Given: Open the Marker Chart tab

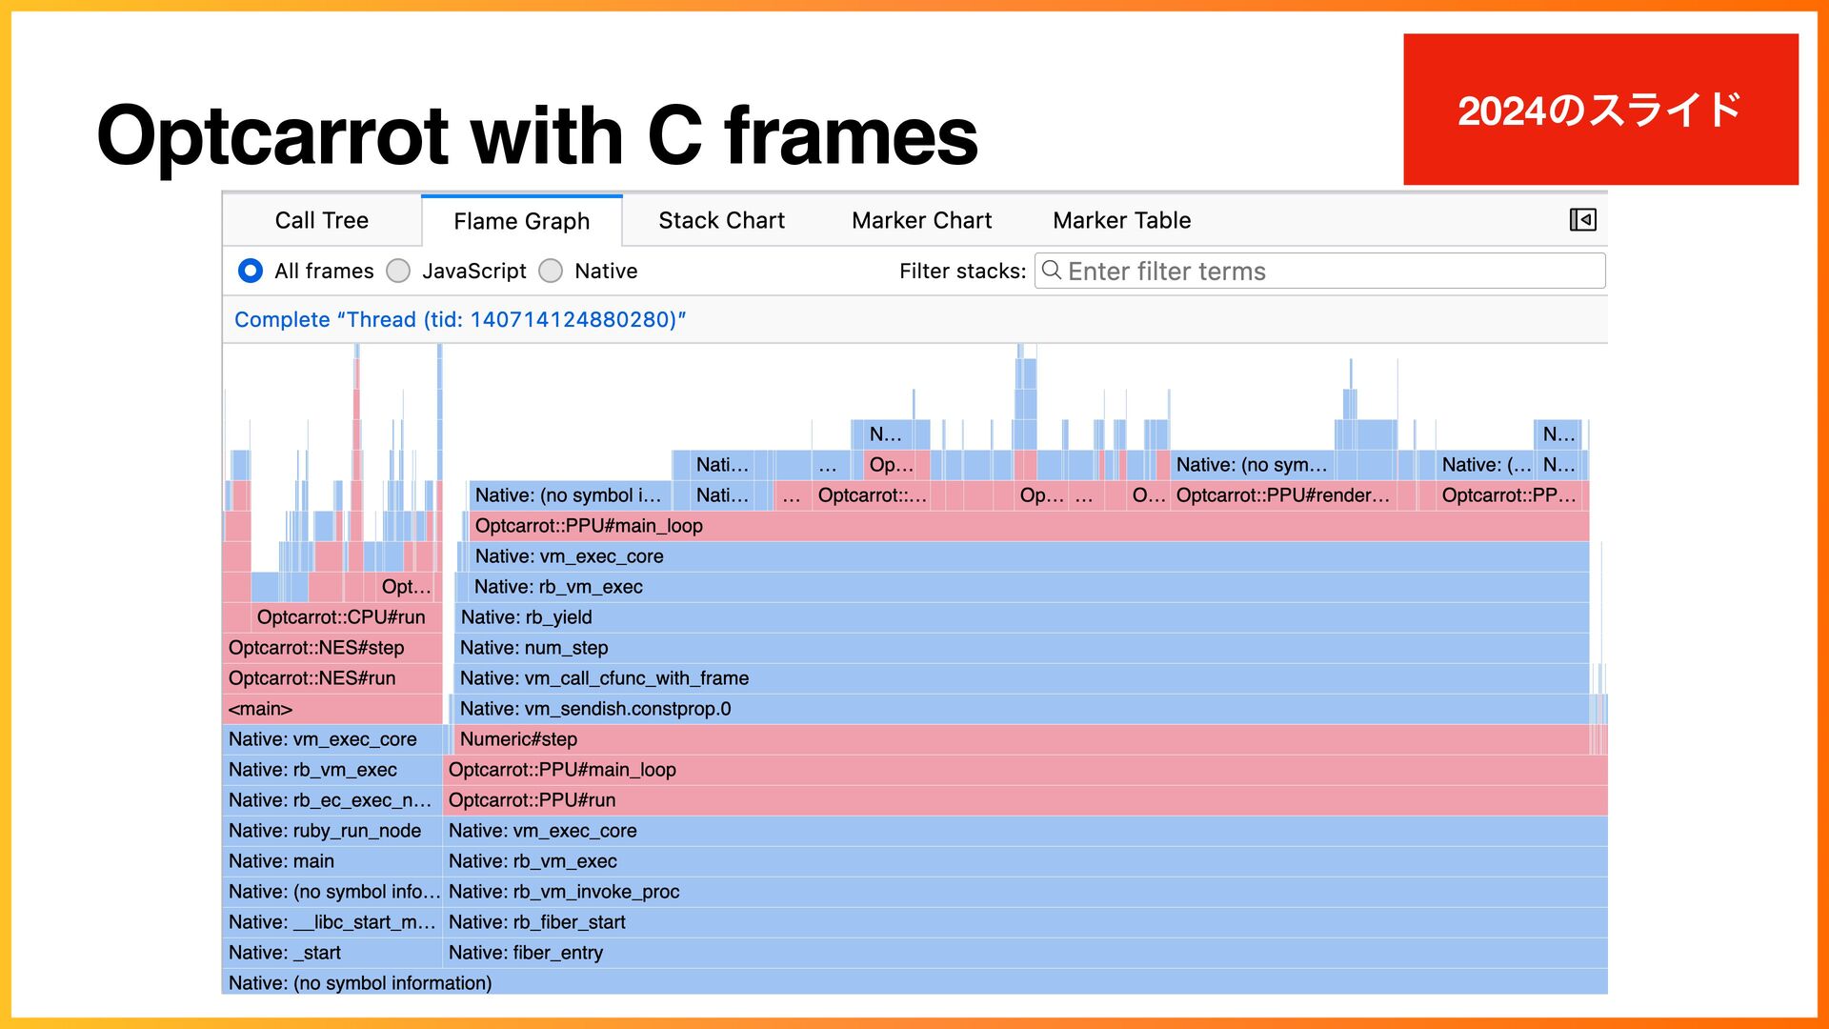Looking at the screenshot, I should pos(921,220).
